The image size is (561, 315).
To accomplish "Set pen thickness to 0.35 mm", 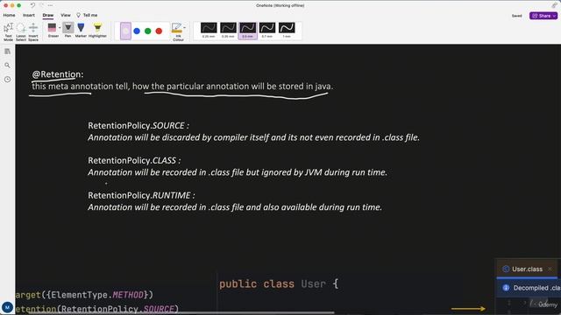I will (228, 31).
